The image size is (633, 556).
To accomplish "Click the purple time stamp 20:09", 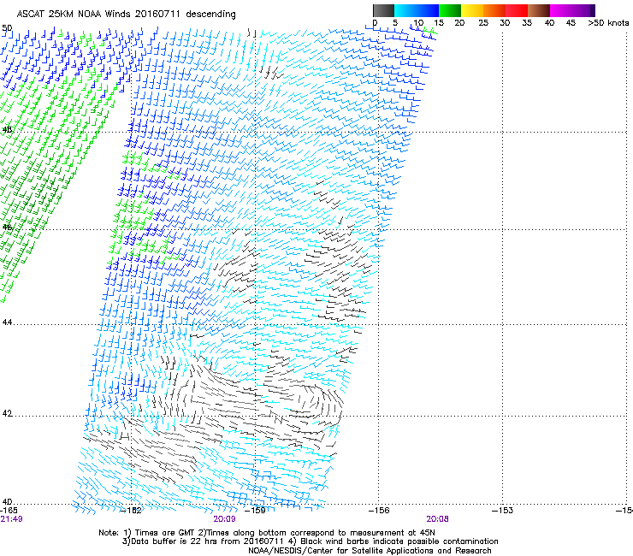I will [224, 519].
